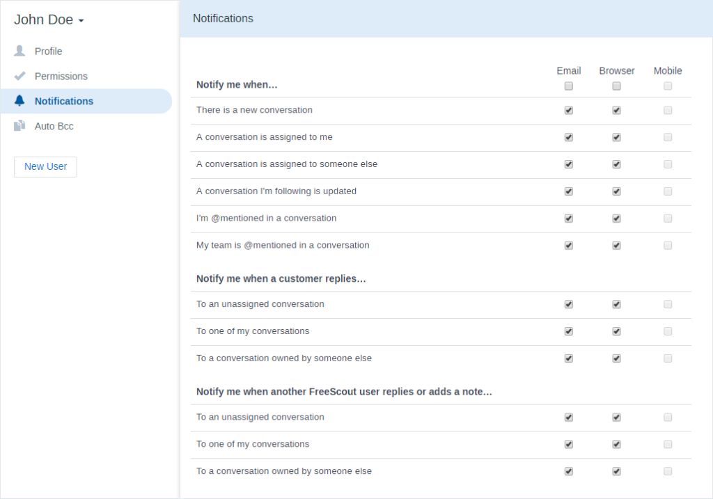713x499 pixels.
Task: Open the Permissions settings page
Action: (x=61, y=76)
